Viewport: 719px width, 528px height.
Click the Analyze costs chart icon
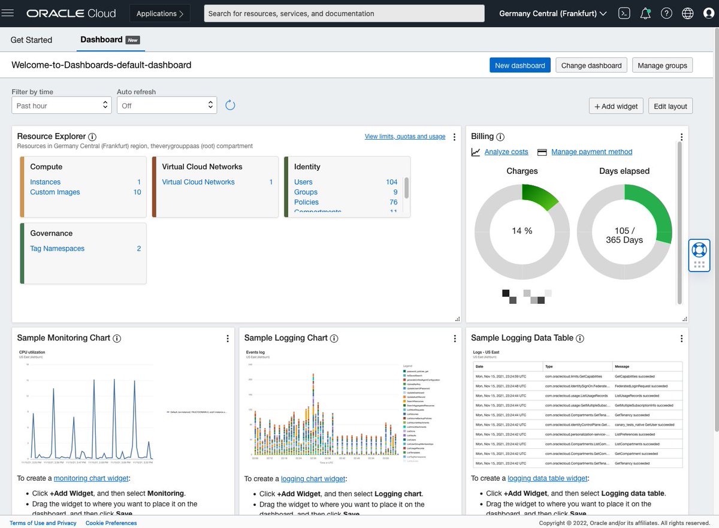coord(476,152)
